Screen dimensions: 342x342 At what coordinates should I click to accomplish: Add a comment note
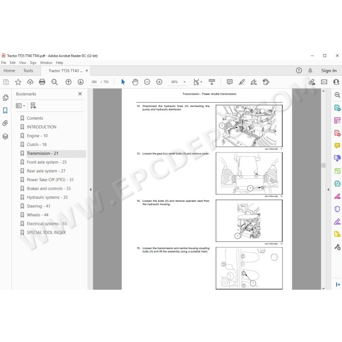click(x=230, y=82)
